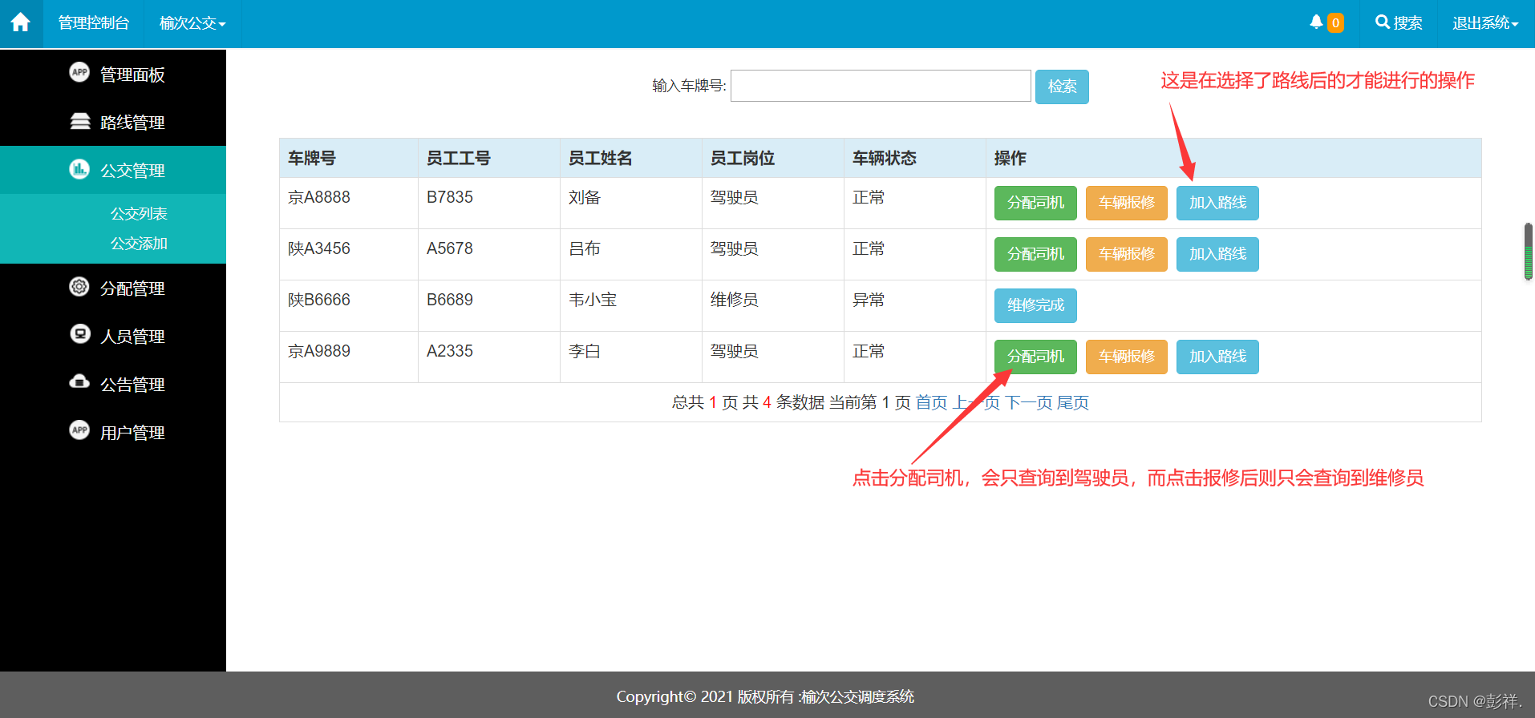Click 分配司机 for 京A8888
This screenshot has height=718, width=1535.
click(1035, 203)
